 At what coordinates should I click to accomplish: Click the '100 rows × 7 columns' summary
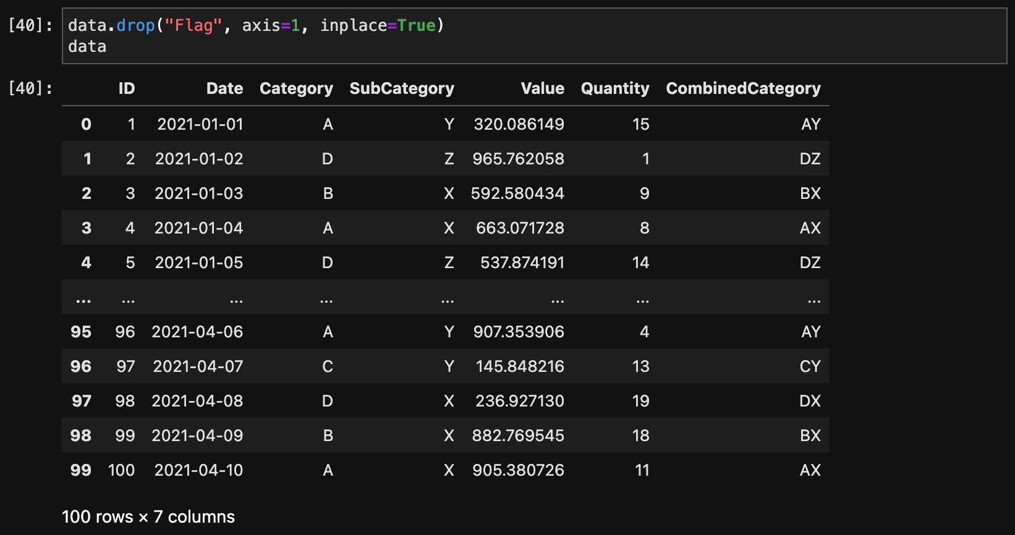(148, 516)
